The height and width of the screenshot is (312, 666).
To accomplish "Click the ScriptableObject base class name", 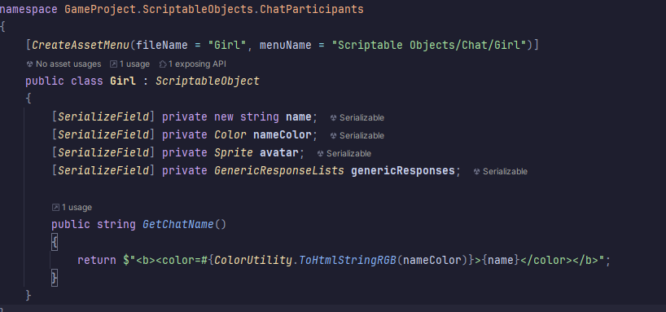I will coord(208,81).
